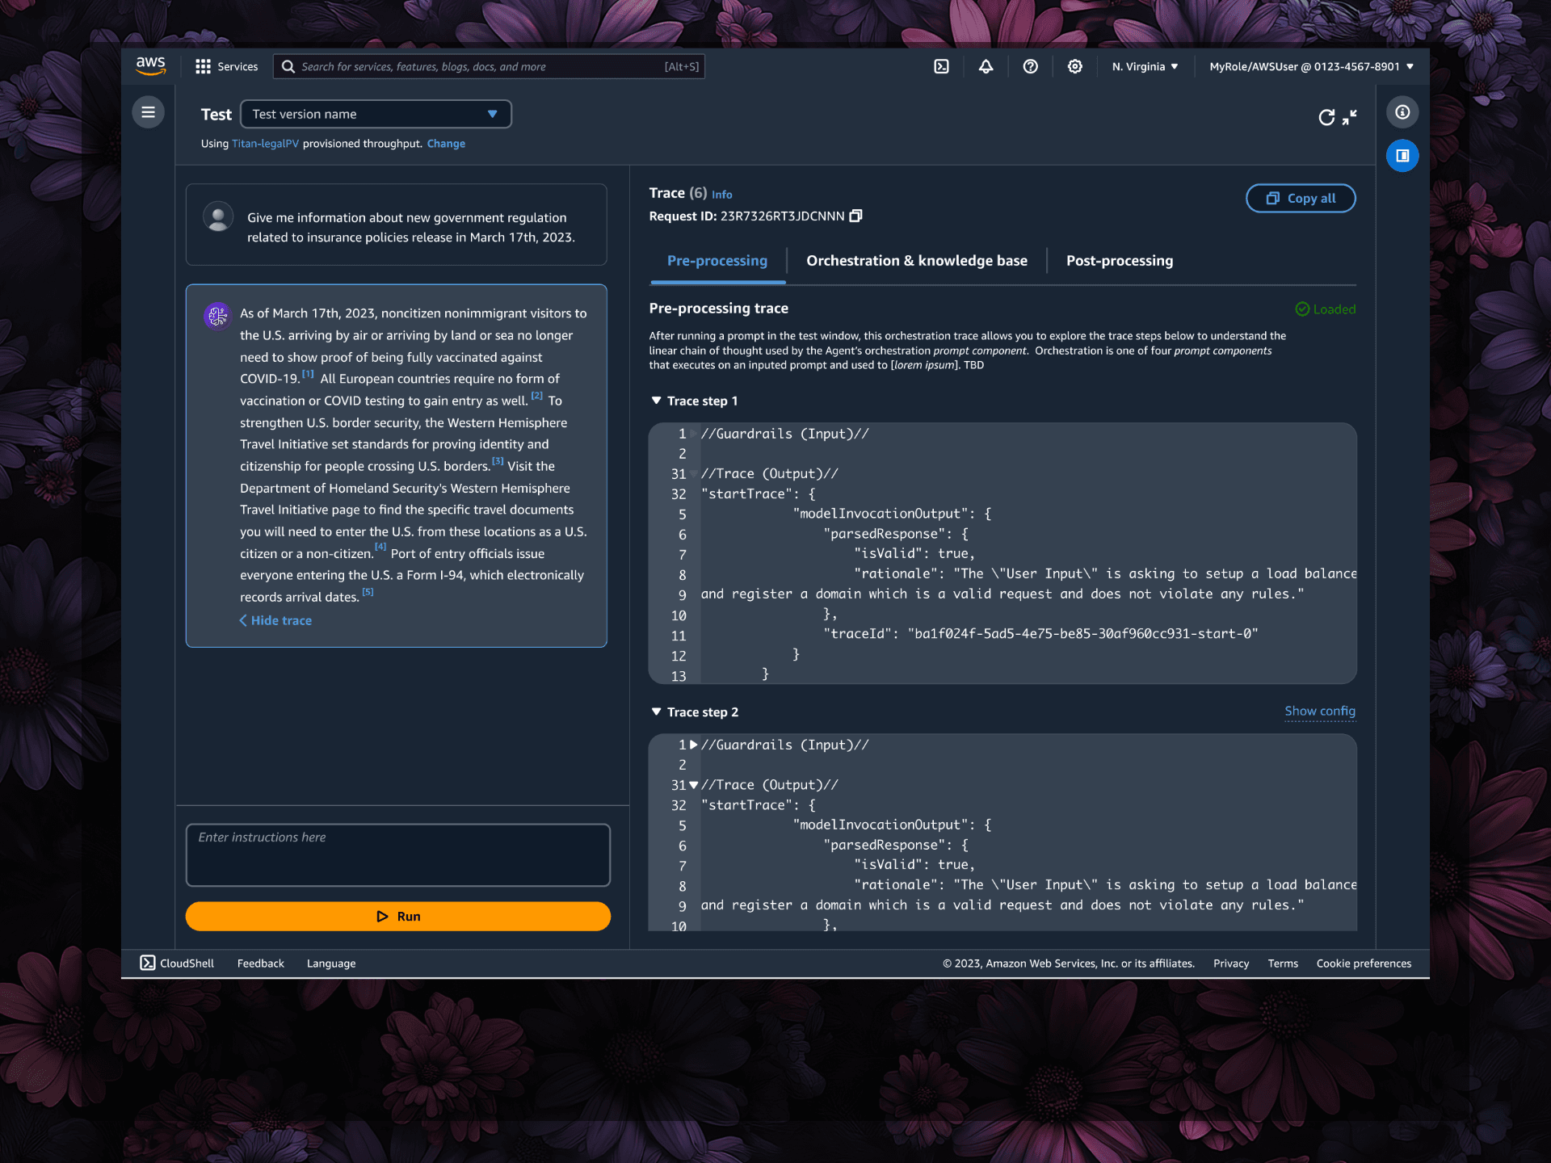1551x1163 pixels.
Task: Collapse Trace step 1
Action: pyautogui.click(x=656, y=401)
